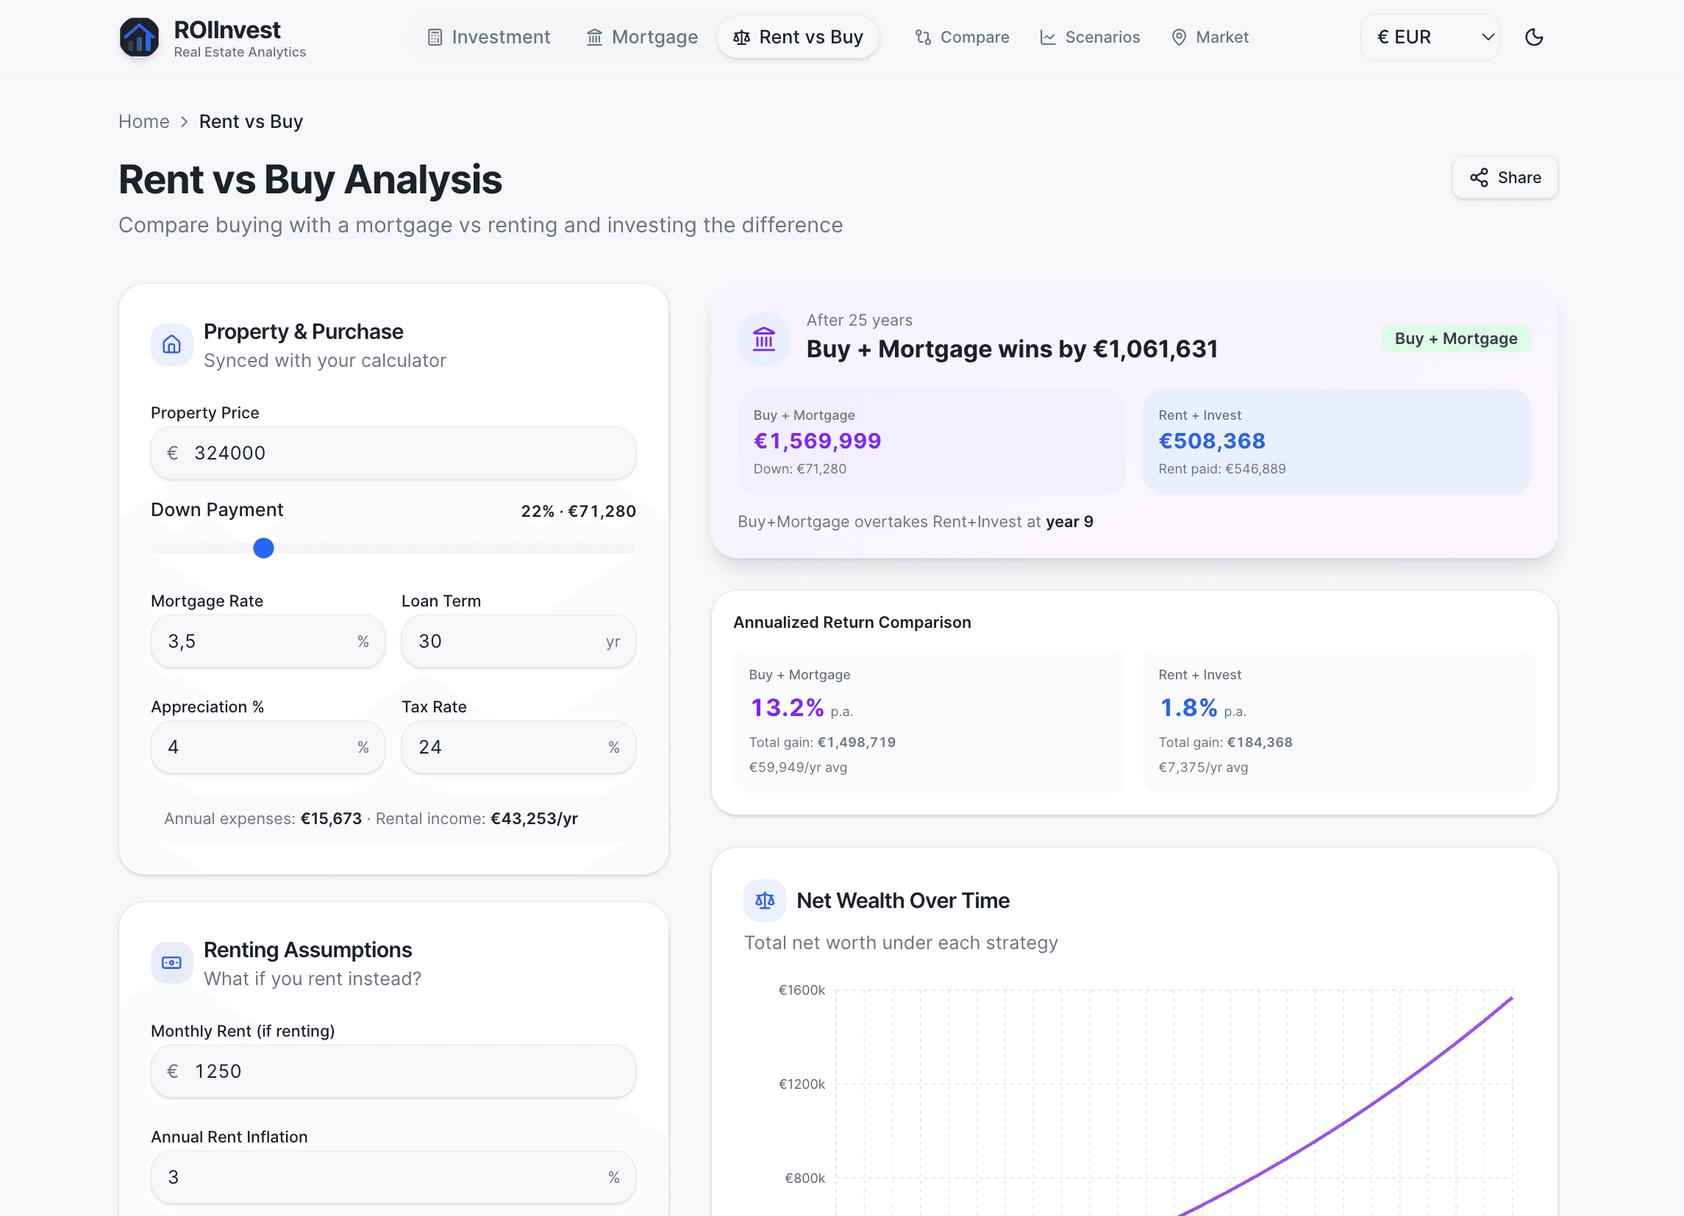
Task: Click the ROIInvest brand name
Action: (227, 29)
